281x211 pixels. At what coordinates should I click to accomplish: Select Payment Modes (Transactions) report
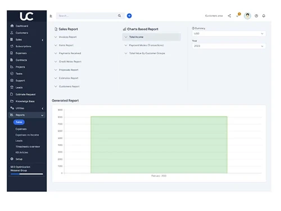click(146, 45)
